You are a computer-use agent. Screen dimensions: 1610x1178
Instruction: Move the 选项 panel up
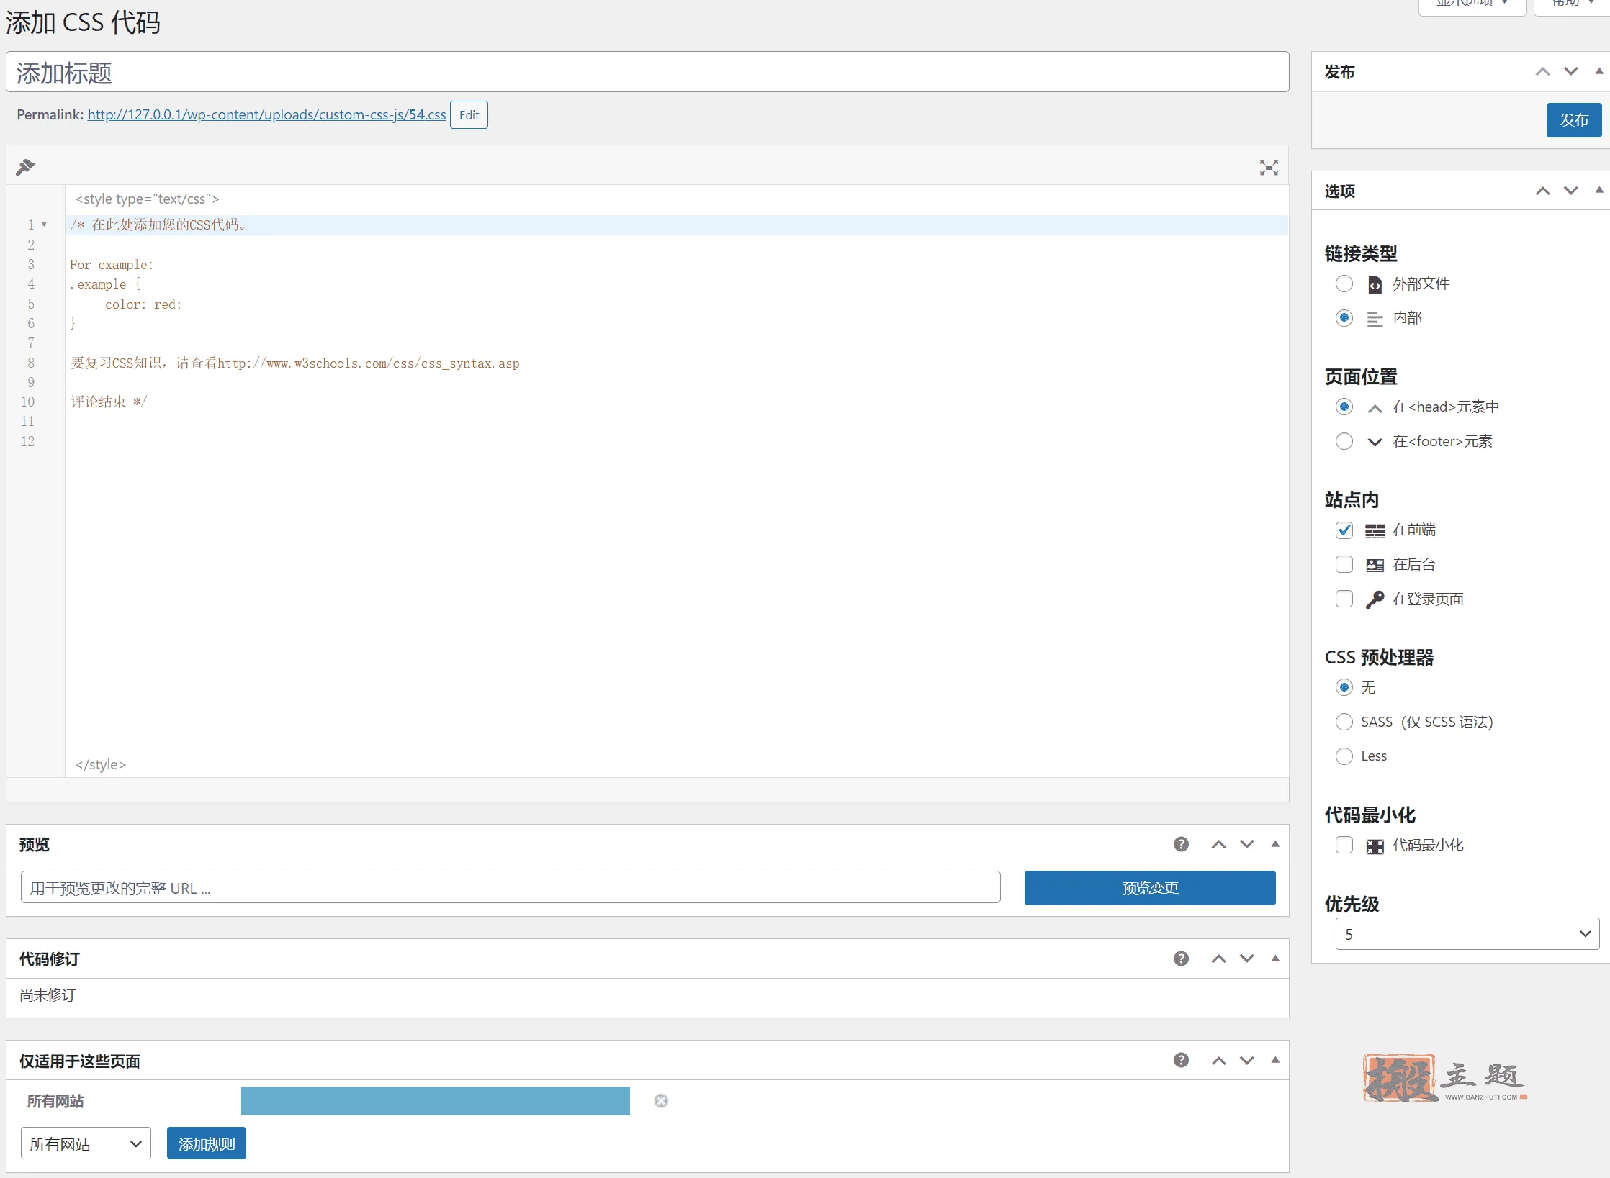tap(1542, 191)
